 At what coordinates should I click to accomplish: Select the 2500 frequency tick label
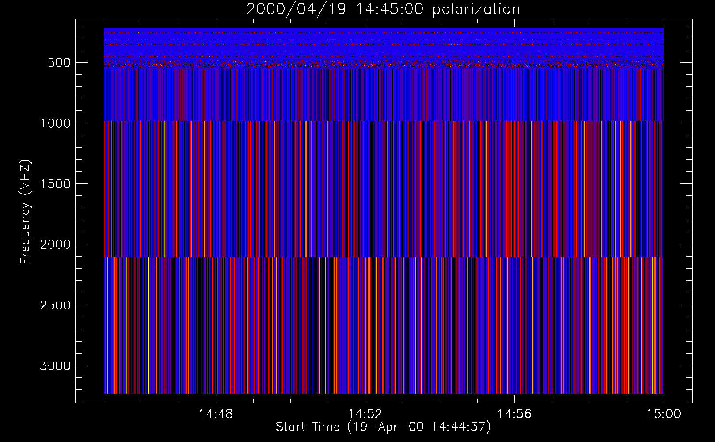[55, 305]
